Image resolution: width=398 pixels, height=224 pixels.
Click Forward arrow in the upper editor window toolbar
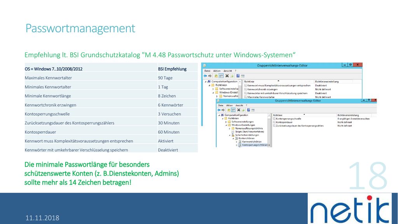point(209,76)
